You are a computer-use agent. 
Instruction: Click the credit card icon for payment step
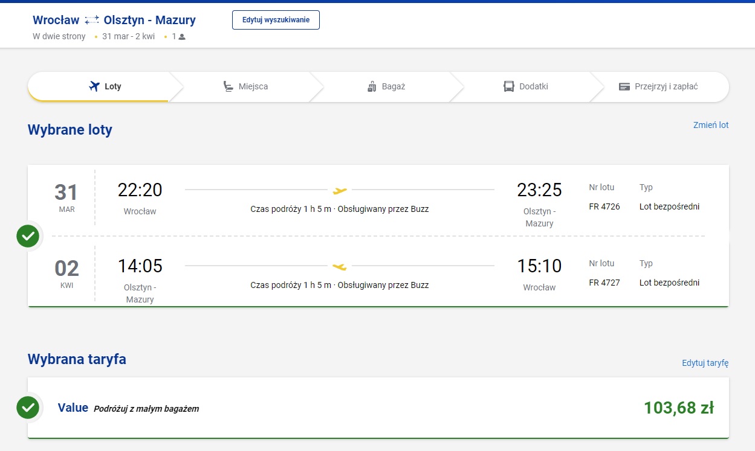pyautogui.click(x=624, y=86)
